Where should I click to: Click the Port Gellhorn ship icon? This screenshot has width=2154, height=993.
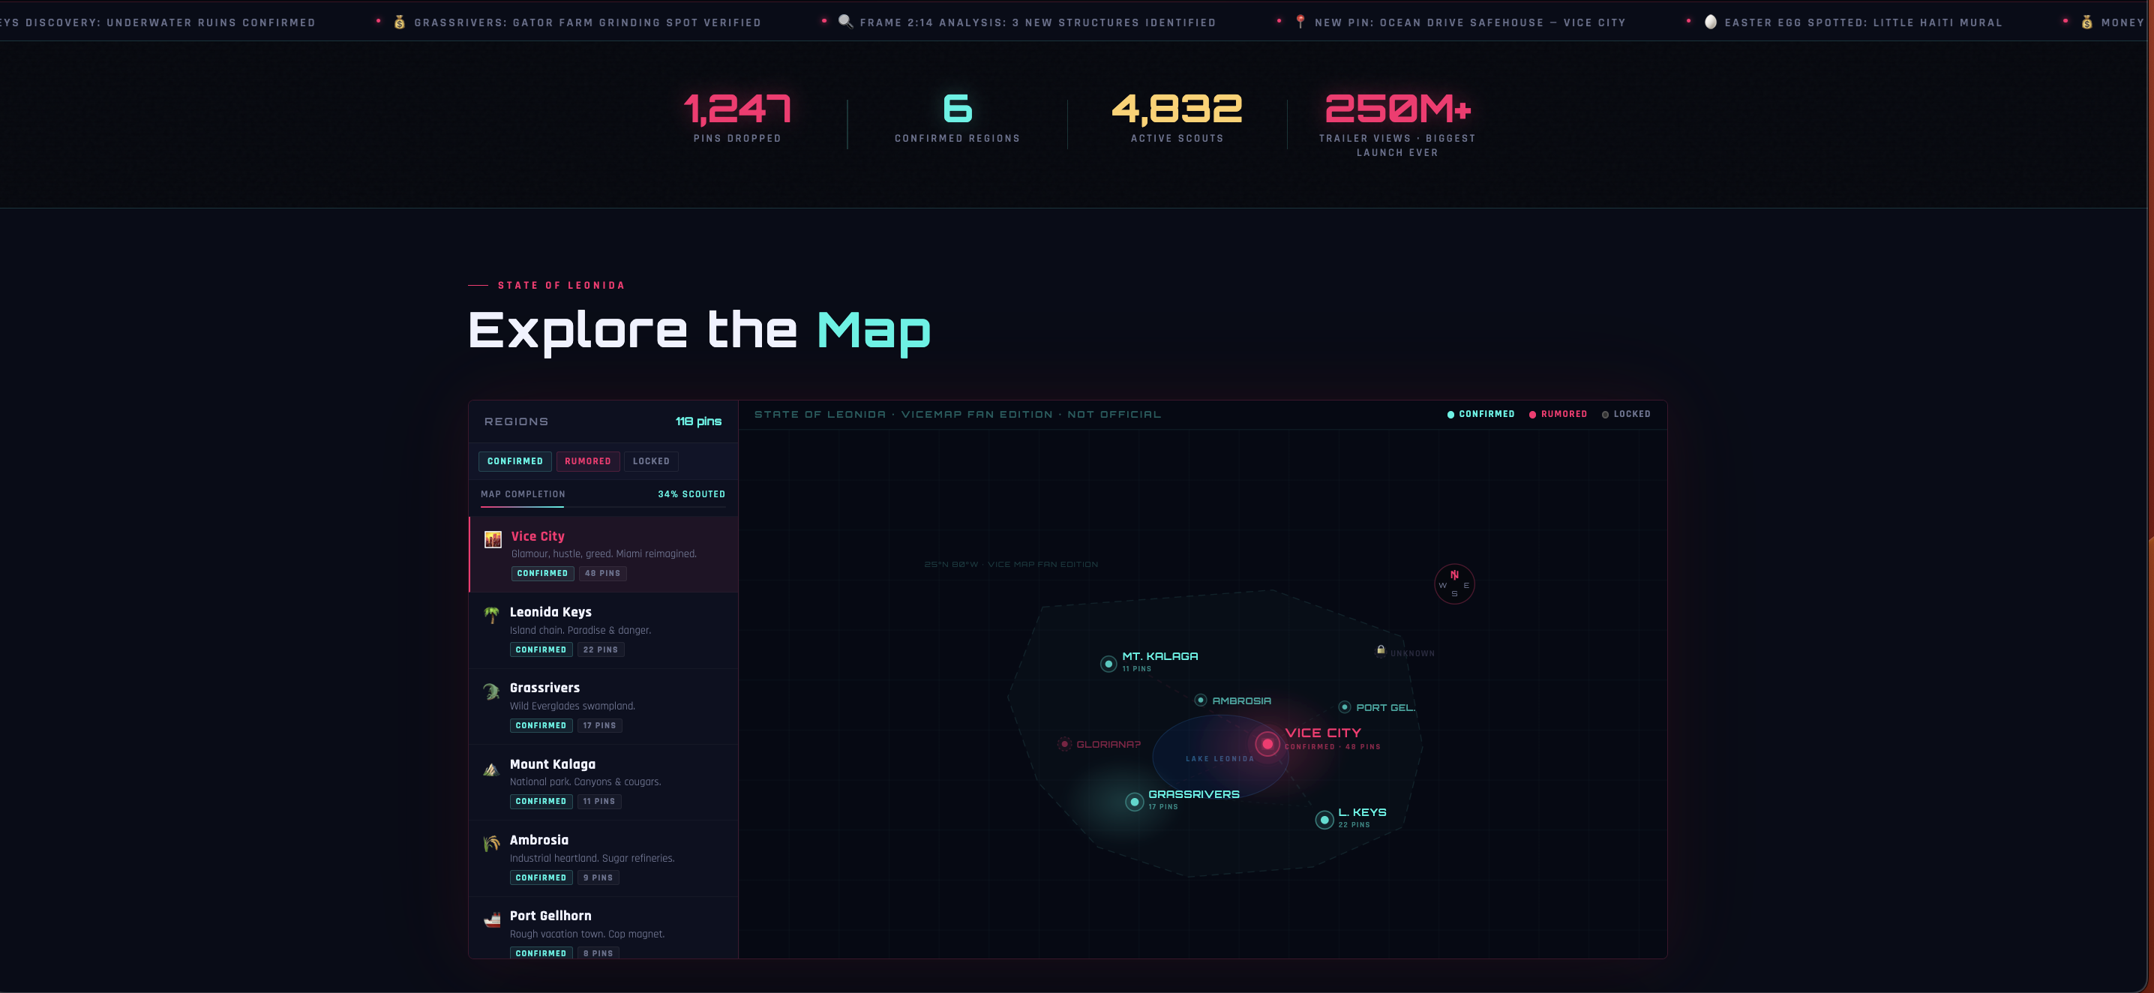coord(492,919)
